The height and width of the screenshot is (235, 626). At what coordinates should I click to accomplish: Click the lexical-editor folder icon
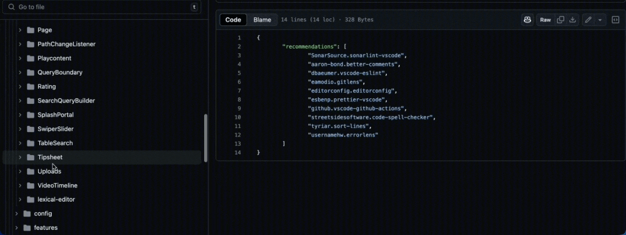pos(30,199)
